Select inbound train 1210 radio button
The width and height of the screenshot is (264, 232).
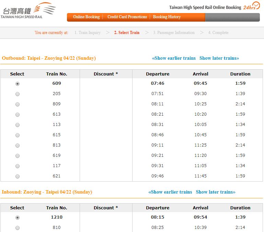click(18, 218)
